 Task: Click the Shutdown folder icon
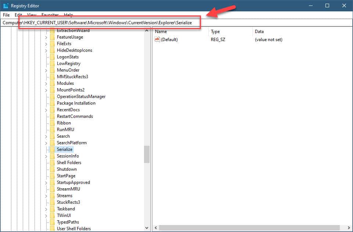click(52, 169)
